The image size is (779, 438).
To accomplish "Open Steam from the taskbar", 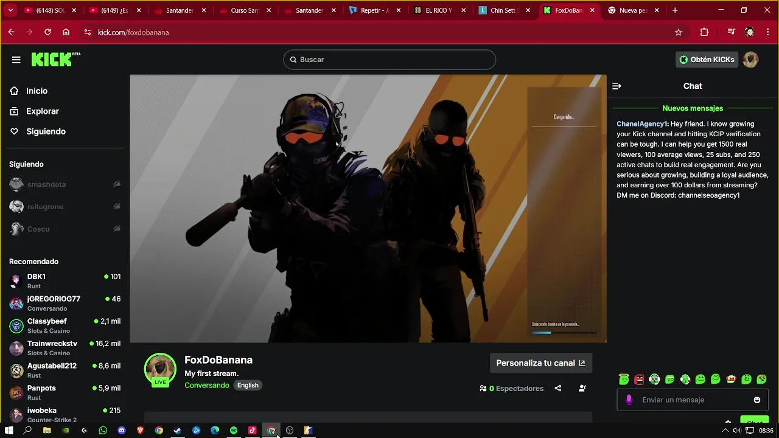I will point(178,430).
